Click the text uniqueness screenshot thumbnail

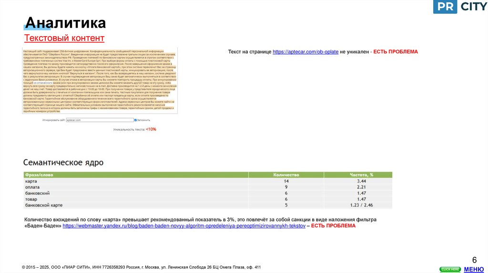(100, 80)
